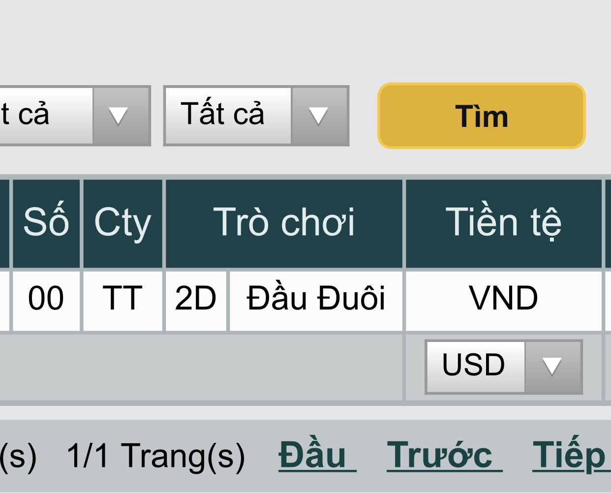Select the 2D game cell
The image size is (611, 493).
coord(196,299)
